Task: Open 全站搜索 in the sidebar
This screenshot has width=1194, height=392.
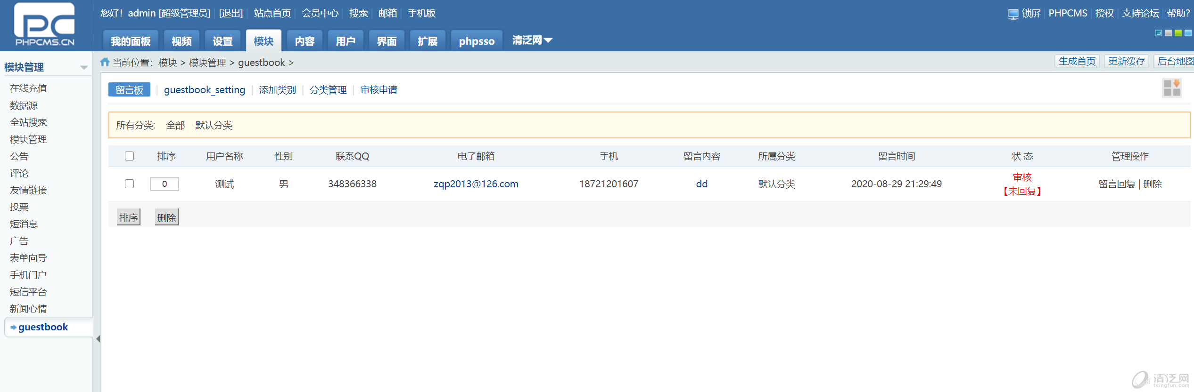Action: coord(28,122)
